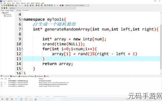Collapse the namespace fold marker at line 5
The image size is (162, 101).
22,19
